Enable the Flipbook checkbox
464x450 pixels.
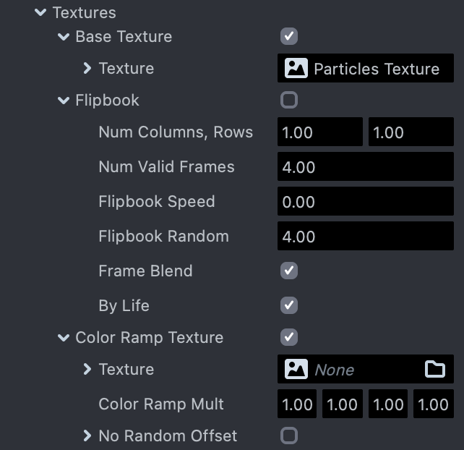pos(289,100)
